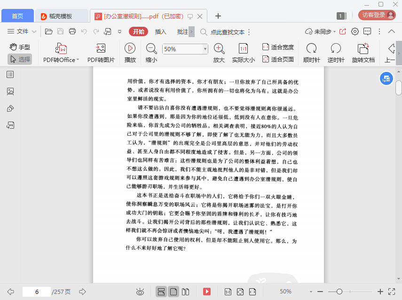Enter fullscreen mode

(392, 292)
